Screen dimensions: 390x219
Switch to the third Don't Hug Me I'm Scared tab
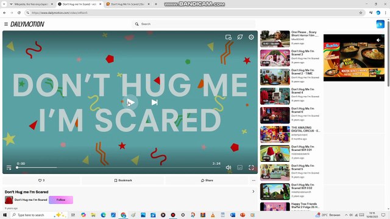point(127,4)
